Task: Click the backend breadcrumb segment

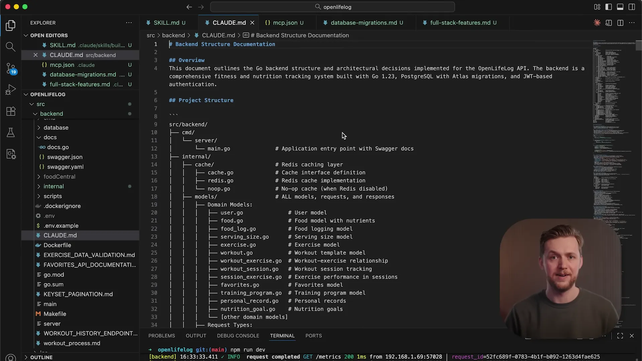Action: pyautogui.click(x=174, y=35)
